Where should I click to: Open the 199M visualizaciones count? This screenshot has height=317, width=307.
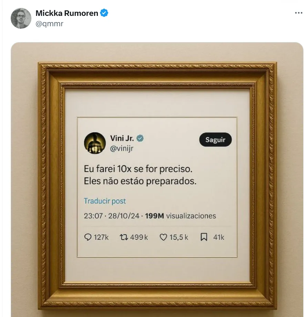tap(181, 216)
